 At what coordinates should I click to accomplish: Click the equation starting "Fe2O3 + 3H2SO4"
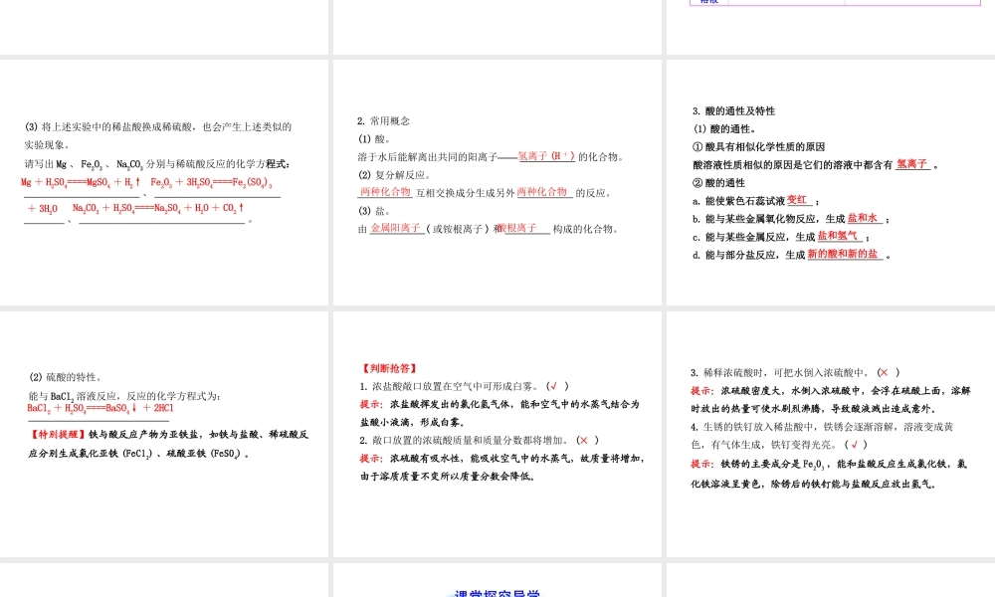211,182
